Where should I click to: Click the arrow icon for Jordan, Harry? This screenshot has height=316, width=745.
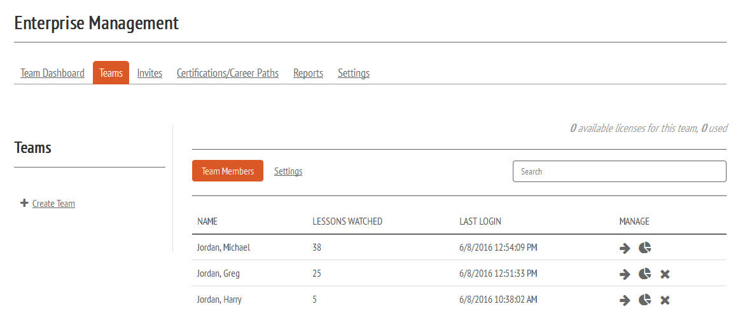625,300
